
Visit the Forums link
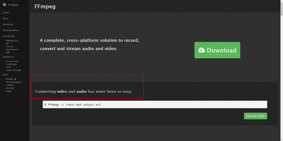tap(10, 46)
